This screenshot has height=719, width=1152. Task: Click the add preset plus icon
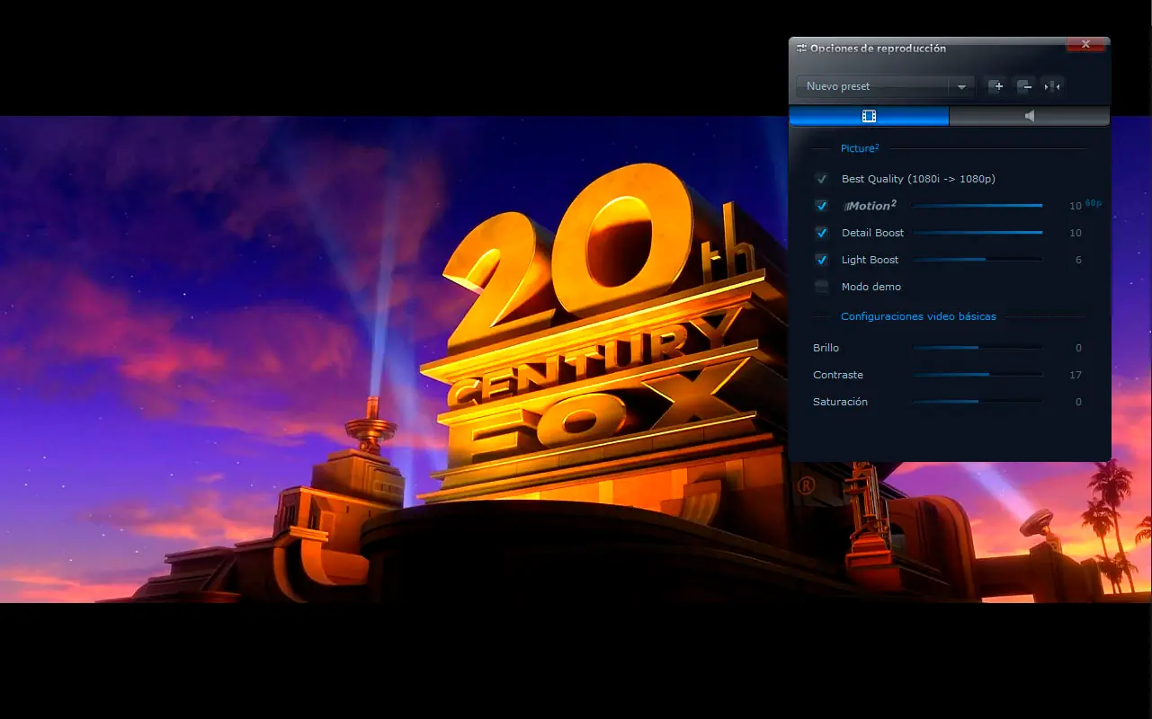[x=996, y=86]
